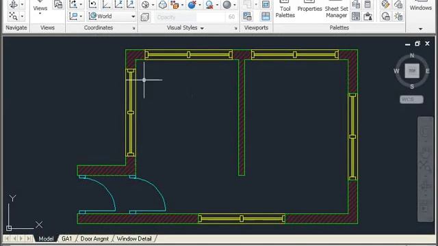This screenshot has height=246, width=438.
Task: Click the rotate UCS about X icon
Action: click(x=73, y=4)
